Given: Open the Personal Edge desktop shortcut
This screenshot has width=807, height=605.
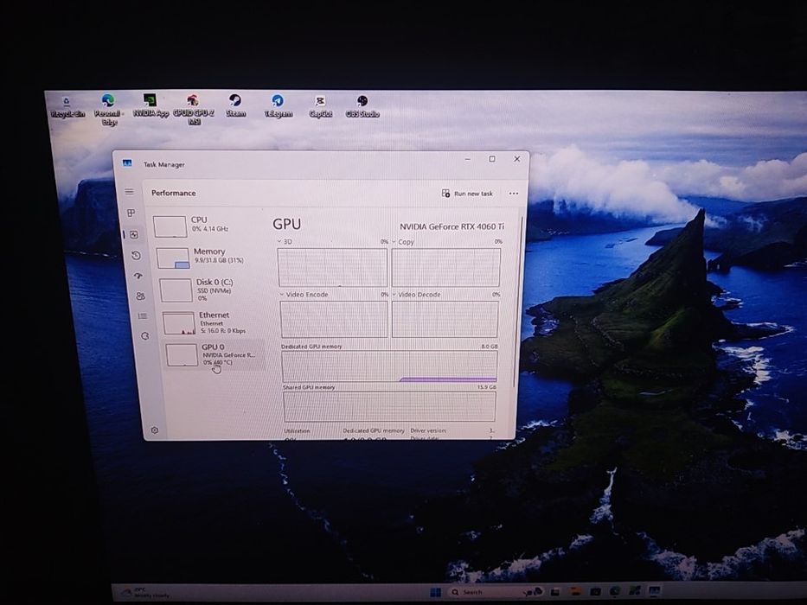Looking at the screenshot, I should 108,110.
